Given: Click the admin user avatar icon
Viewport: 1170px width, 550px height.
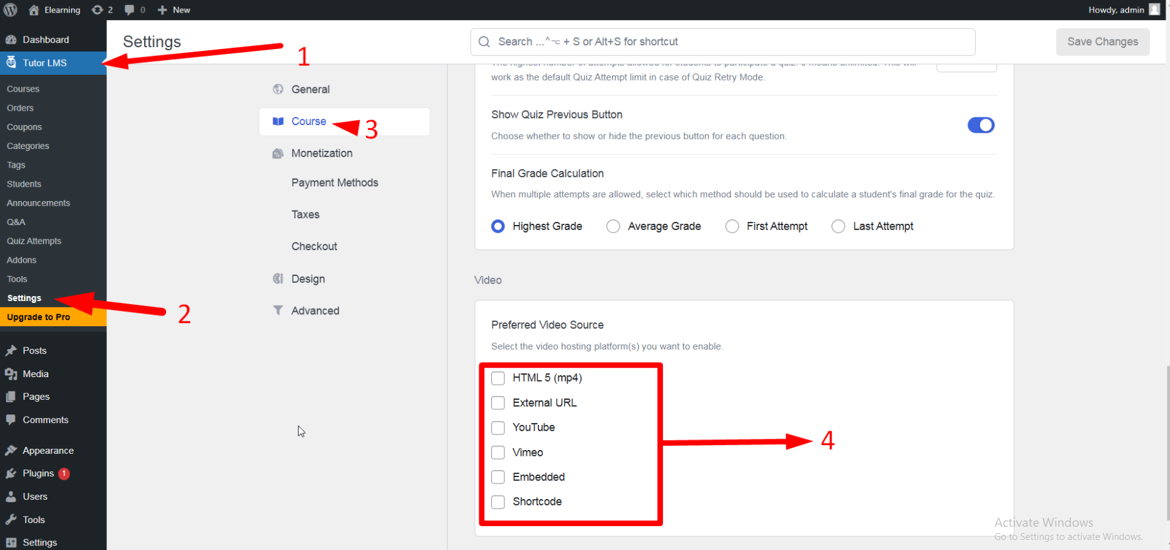Looking at the screenshot, I should tap(1154, 9).
